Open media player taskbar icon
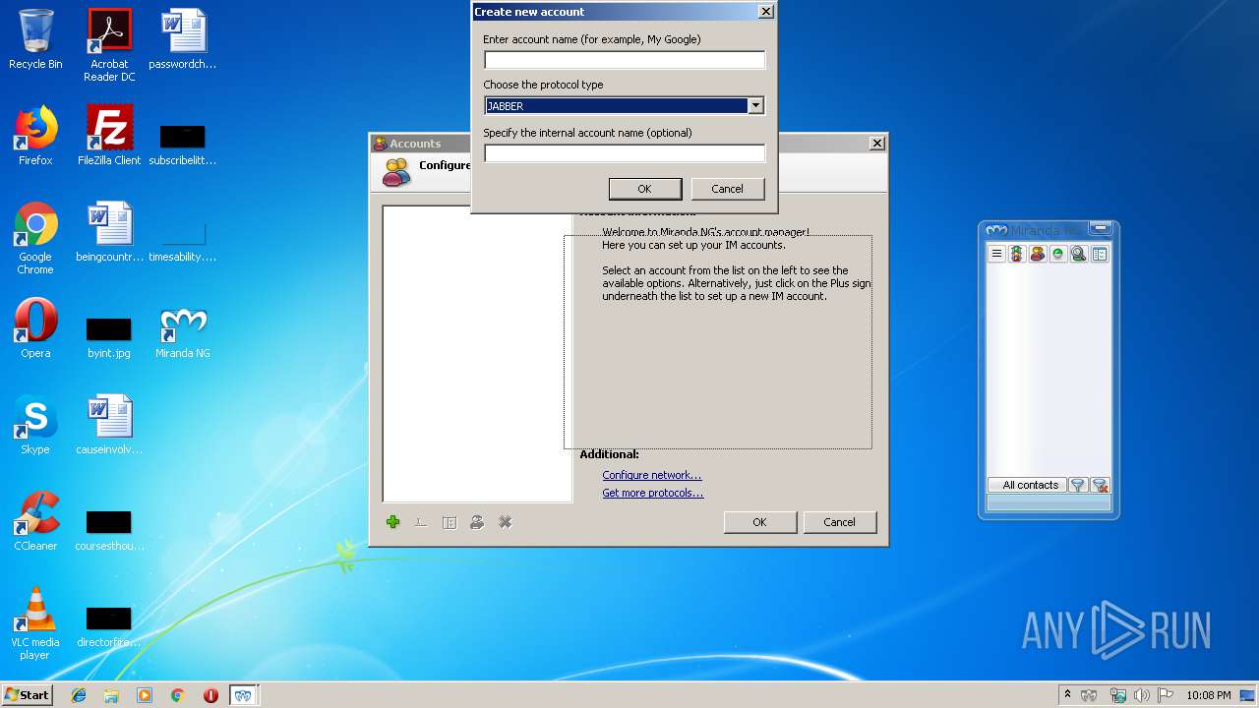This screenshot has width=1259, height=708. (145, 695)
